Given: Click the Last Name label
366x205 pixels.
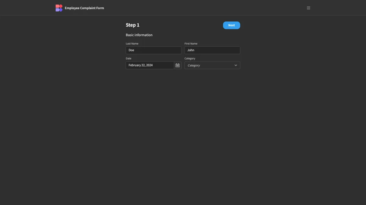Looking at the screenshot, I should coord(132,44).
